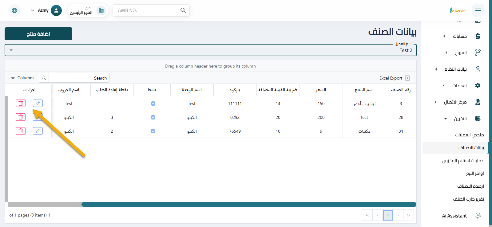This screenshot has width=492, height=227.
Task: Sort by باركود column header
Action: coord(235,90)
